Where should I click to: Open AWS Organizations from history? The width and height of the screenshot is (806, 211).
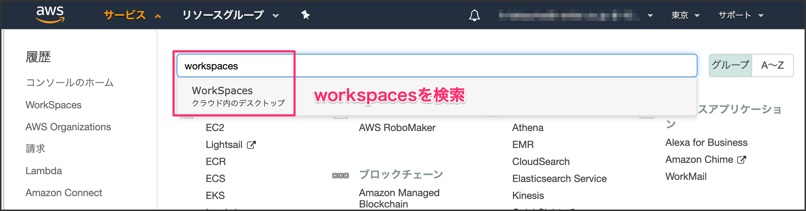pos(68,127)
